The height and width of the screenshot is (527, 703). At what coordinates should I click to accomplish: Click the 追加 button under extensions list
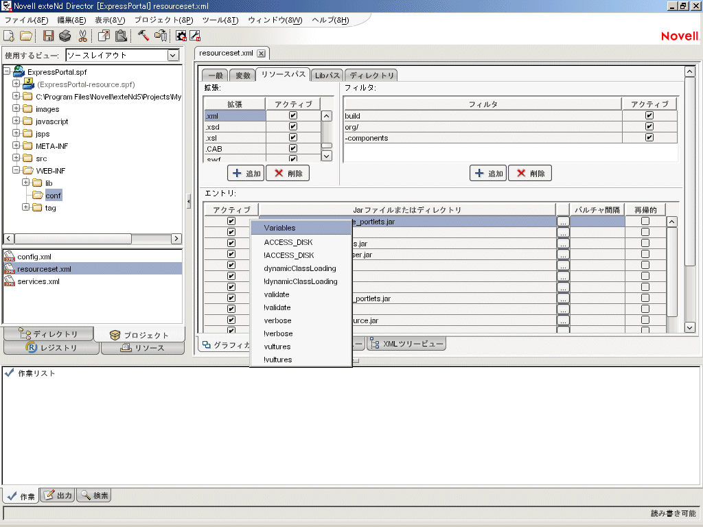tap(245, 174)
